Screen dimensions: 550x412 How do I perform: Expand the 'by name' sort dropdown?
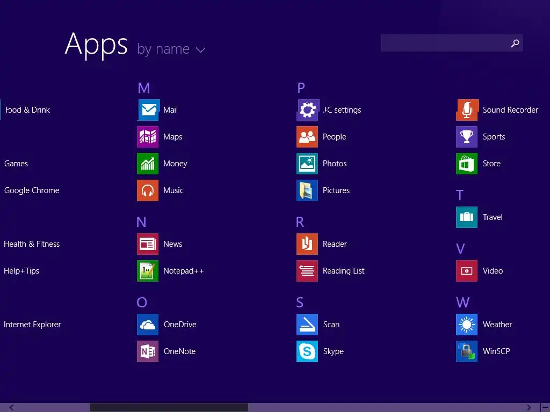[x=171, y=49]
